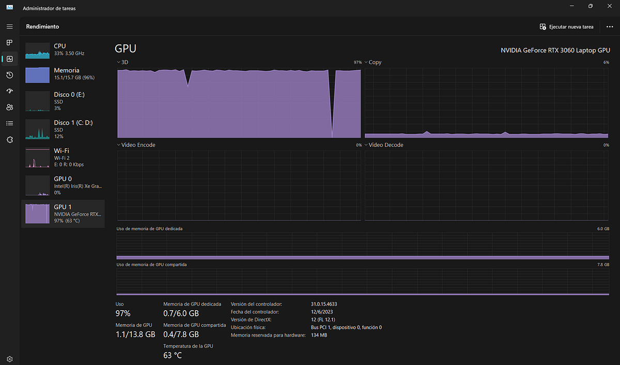620x365 pixels.
Task: Open the ellipsis more options menu
Action: point(610,26)
